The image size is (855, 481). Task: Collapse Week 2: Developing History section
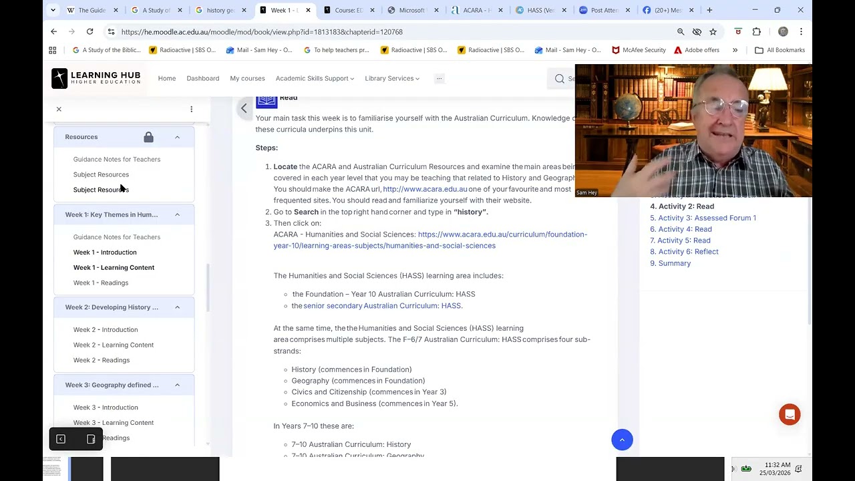click(x=177, y=307)
